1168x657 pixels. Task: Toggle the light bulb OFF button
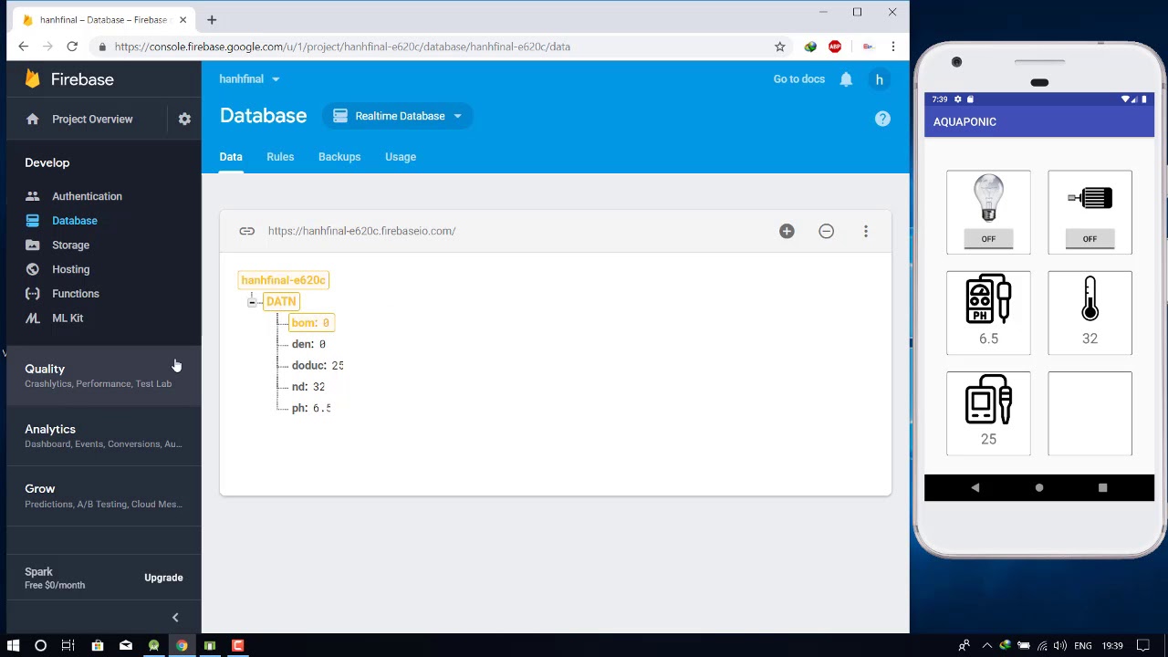(988, 239)
